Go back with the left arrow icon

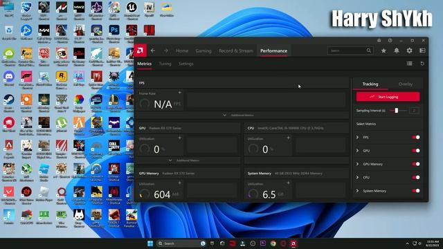(153, 50)
